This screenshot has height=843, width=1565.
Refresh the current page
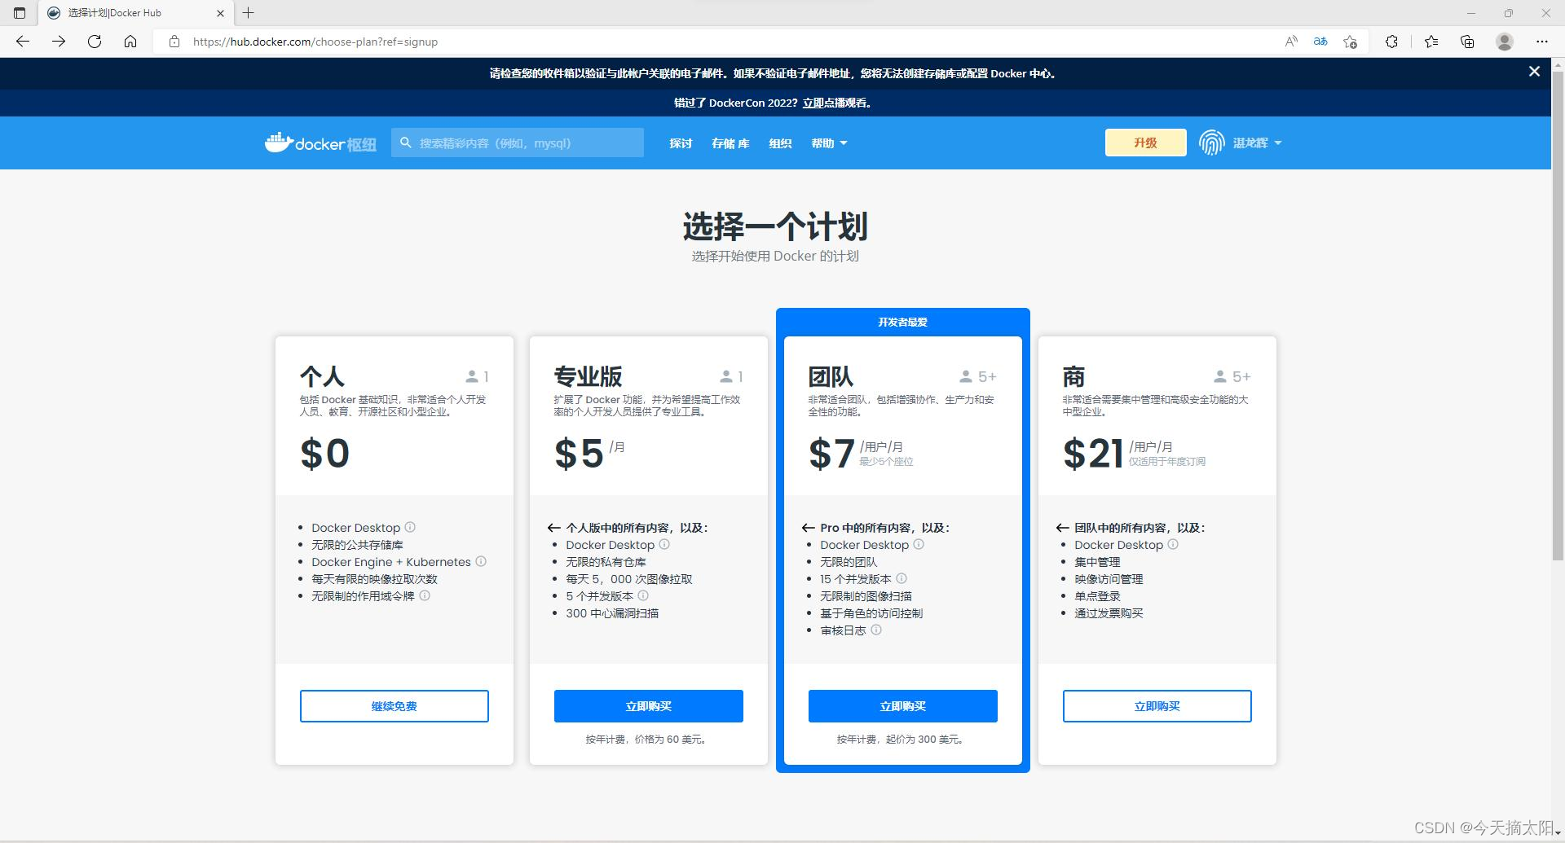(95, 42)
